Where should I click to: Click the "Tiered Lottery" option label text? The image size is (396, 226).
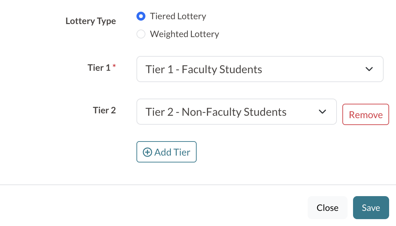(178, 16)
